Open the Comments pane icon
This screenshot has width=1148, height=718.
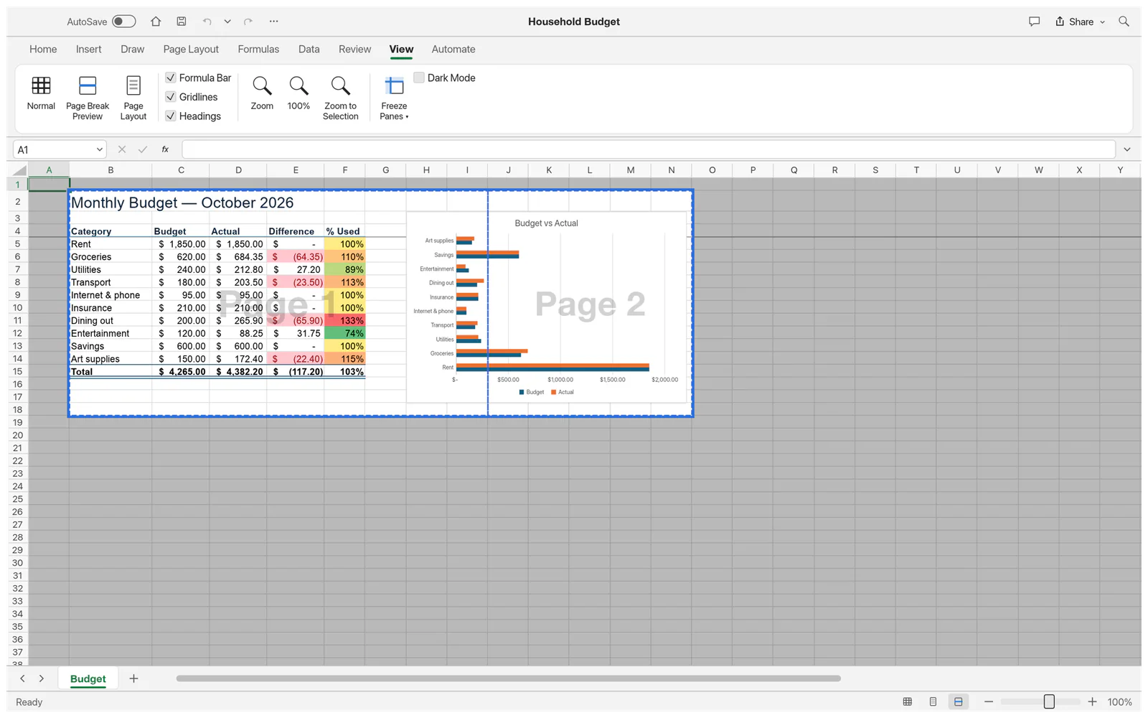click(1034, 22)
